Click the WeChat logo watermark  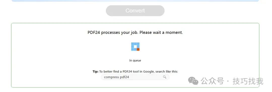tap(193, 81)
